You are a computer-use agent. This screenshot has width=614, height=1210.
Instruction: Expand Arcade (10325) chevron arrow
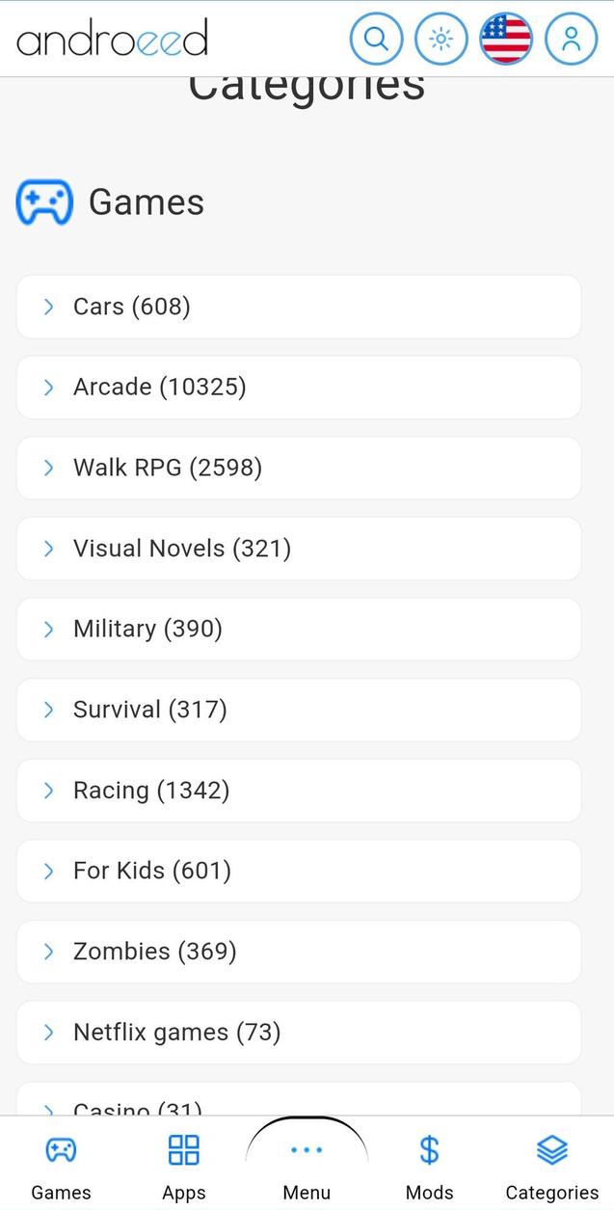coord(49,388)
